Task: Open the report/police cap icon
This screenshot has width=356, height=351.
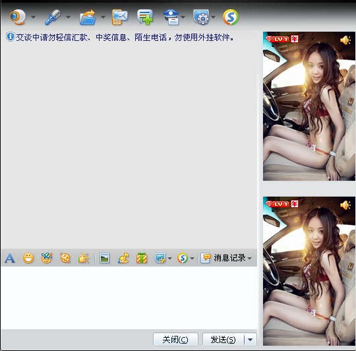Action: click(171, 17)
